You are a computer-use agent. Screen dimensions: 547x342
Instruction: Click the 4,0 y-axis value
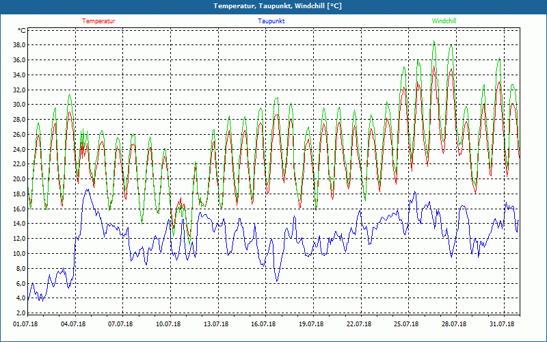20,298
